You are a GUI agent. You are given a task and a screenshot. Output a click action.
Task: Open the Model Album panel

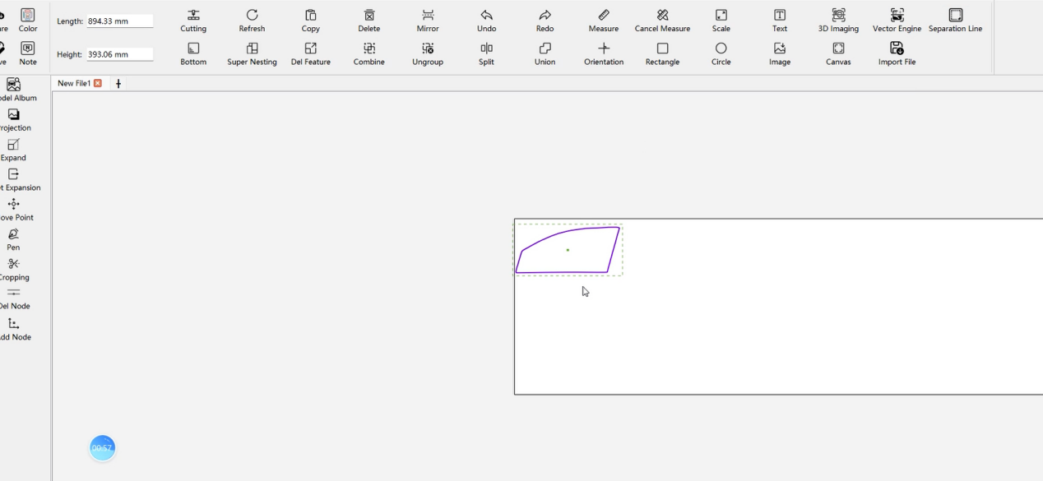tap(12, 89)
